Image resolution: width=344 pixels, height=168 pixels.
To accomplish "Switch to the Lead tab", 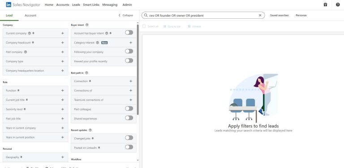I will click(9, 16).
